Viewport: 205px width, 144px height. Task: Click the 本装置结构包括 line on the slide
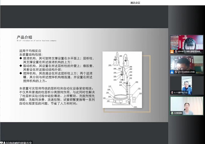click(x=31, y=55)
